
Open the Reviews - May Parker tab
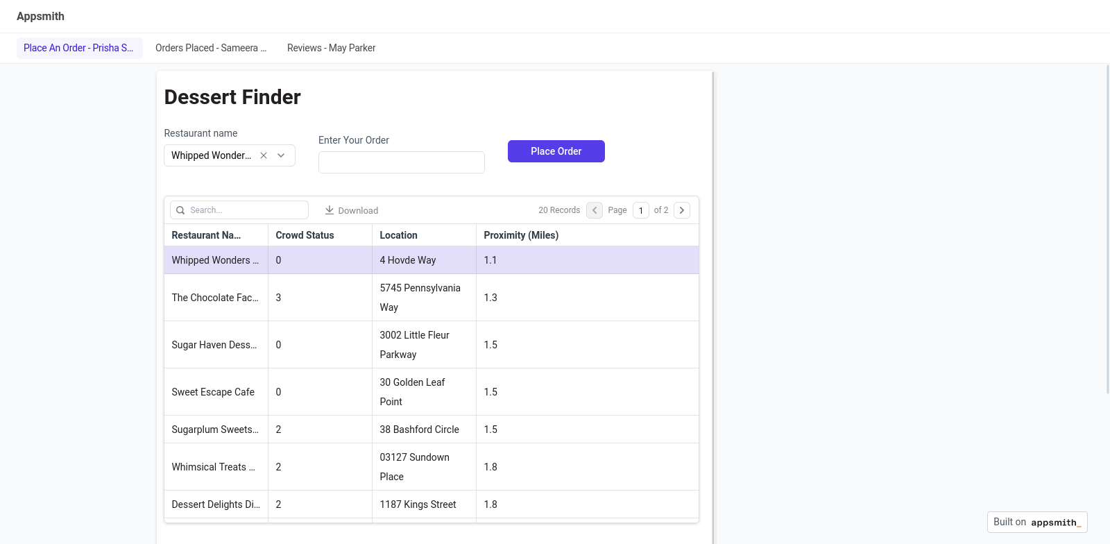tap(331, 48)
